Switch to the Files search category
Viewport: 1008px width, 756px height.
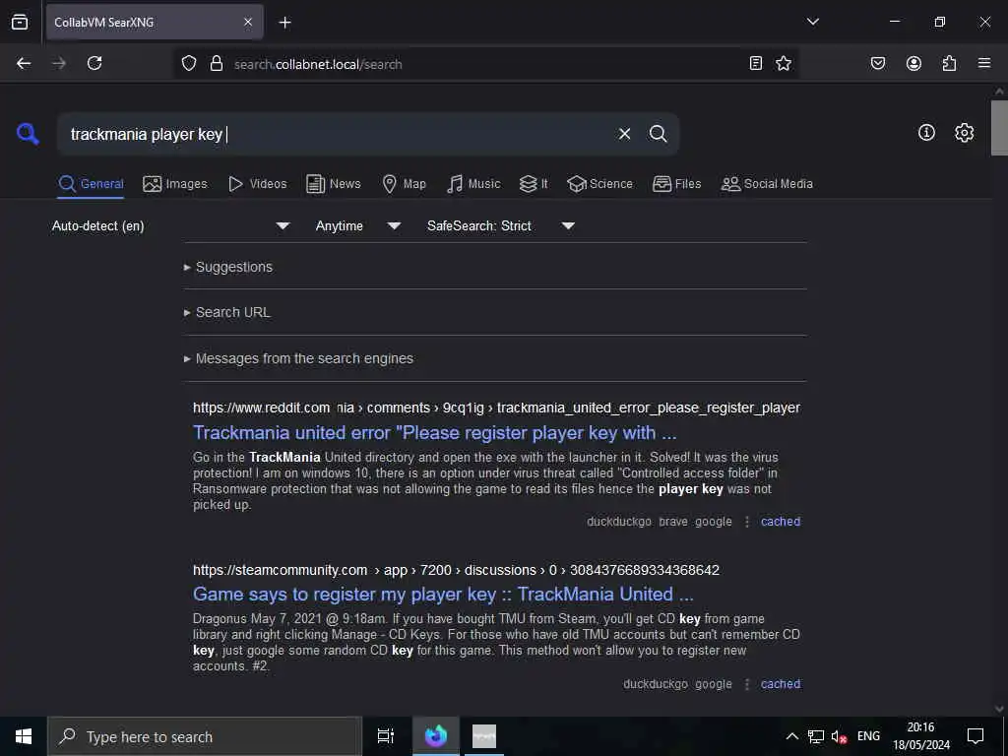click(676, 184)
